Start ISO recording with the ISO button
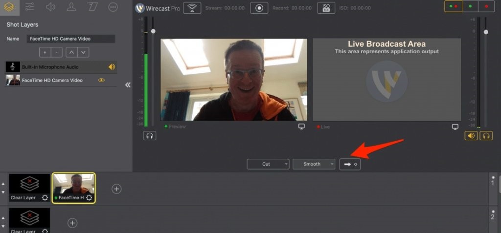This screenshot has height=233, width=501. pos(326,8)
